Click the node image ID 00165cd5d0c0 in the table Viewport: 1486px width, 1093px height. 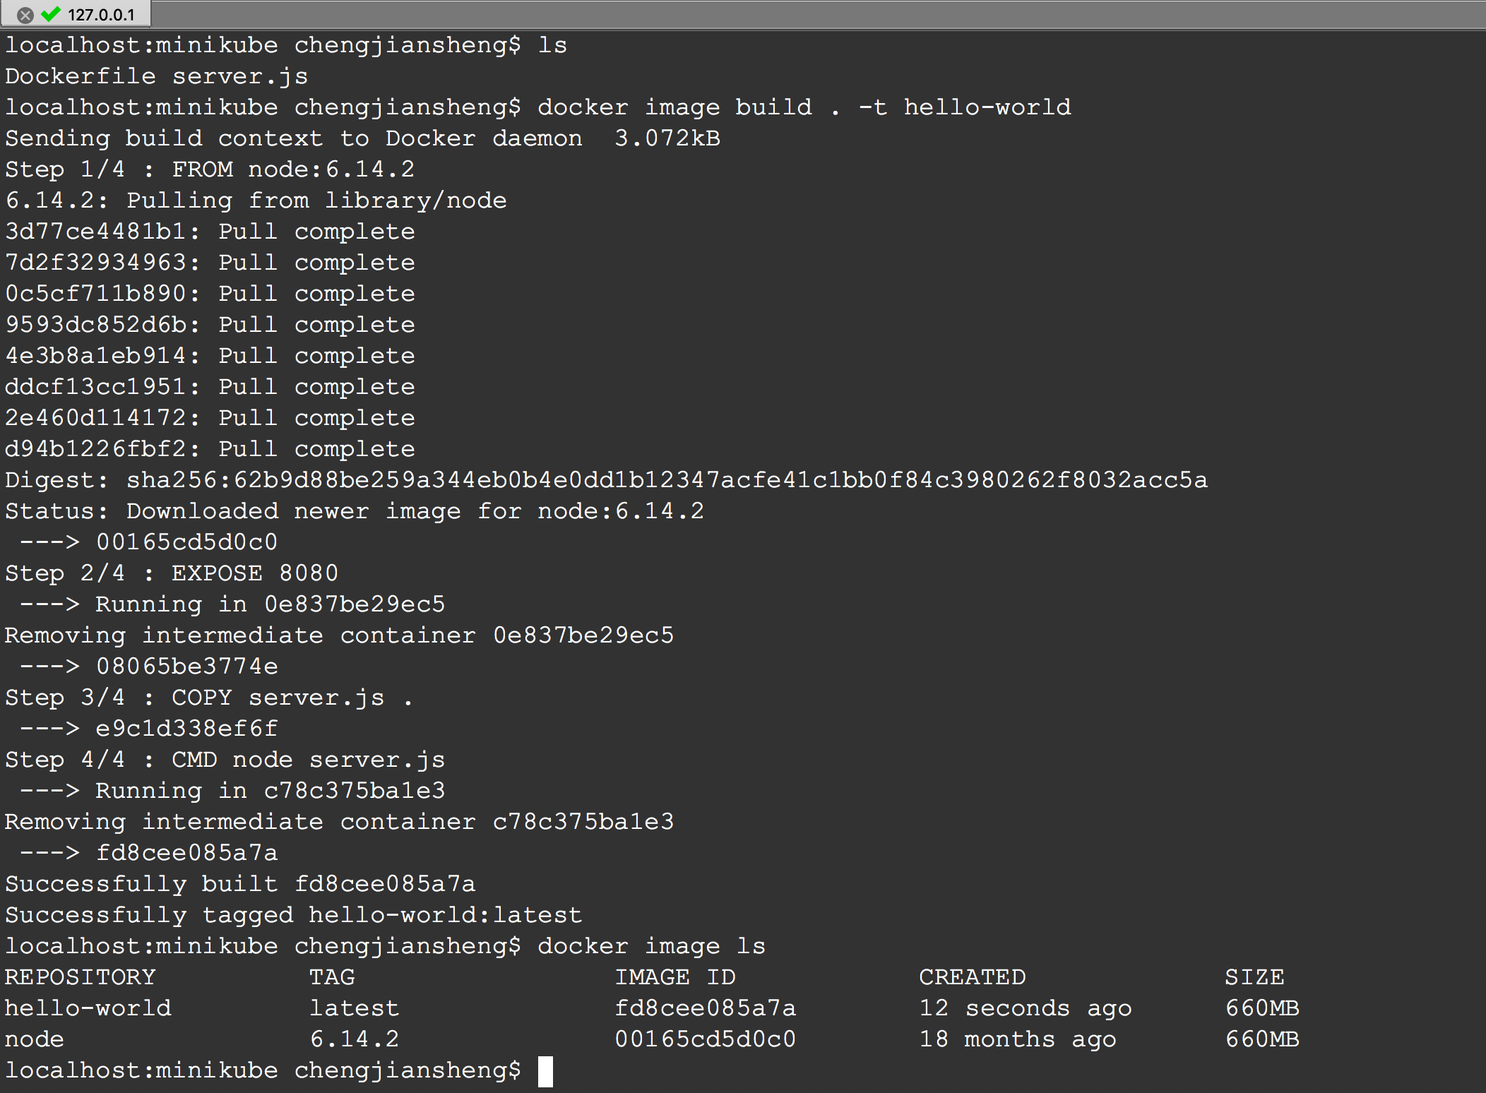(705, 1039)
